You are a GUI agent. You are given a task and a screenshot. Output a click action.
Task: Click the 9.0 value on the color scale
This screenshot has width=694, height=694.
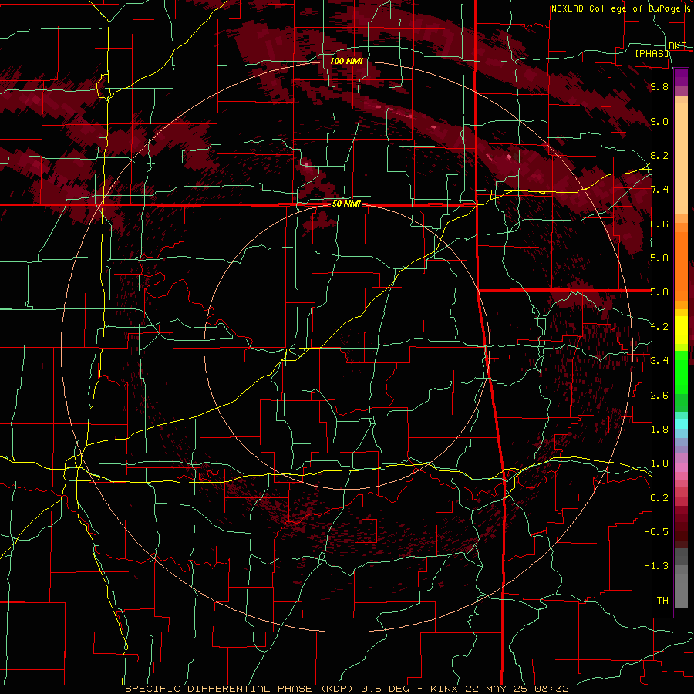[659, 121]
